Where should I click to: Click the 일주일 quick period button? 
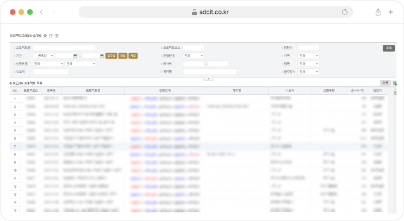[x=111, y=56]
